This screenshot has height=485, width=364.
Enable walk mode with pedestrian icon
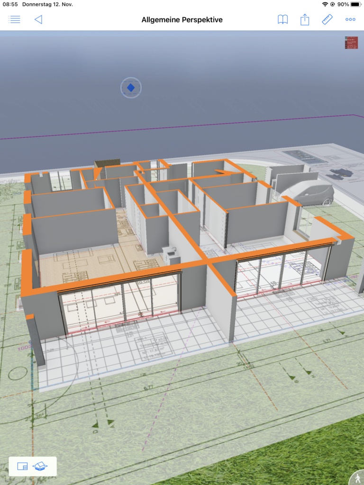(x=357, y=478)
